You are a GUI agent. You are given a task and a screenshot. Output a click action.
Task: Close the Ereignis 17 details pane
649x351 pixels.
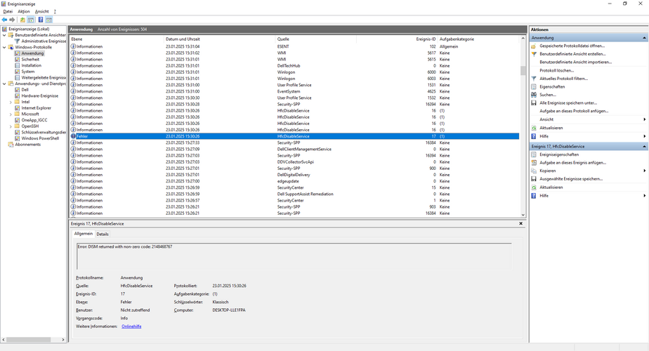click(x=520, y=223)
